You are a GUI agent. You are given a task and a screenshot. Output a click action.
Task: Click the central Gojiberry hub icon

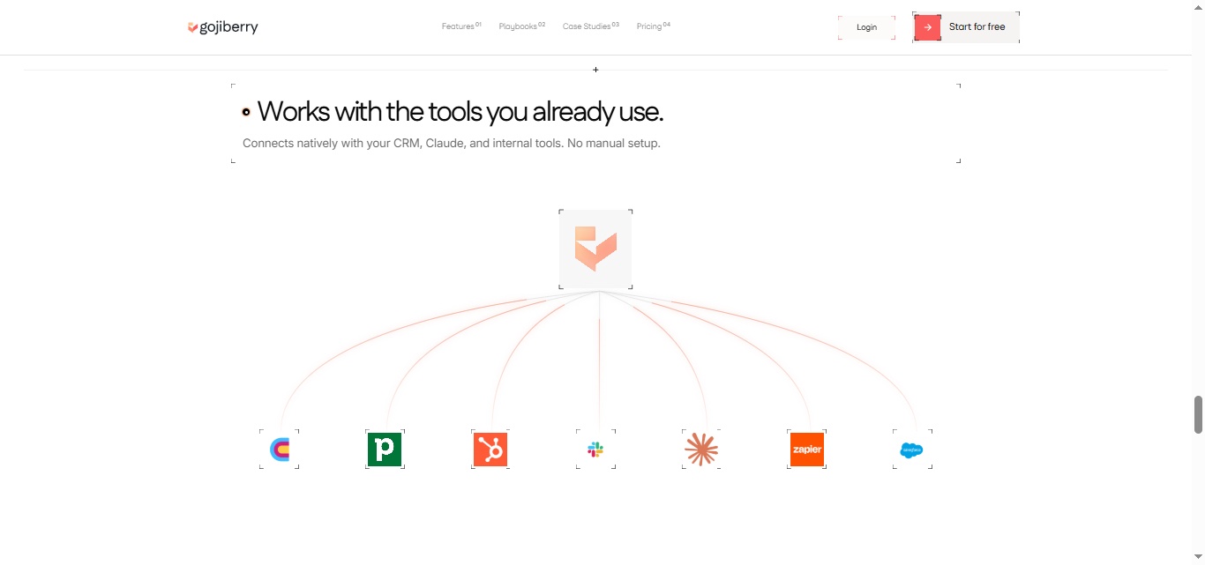click(x=595, y=249)
